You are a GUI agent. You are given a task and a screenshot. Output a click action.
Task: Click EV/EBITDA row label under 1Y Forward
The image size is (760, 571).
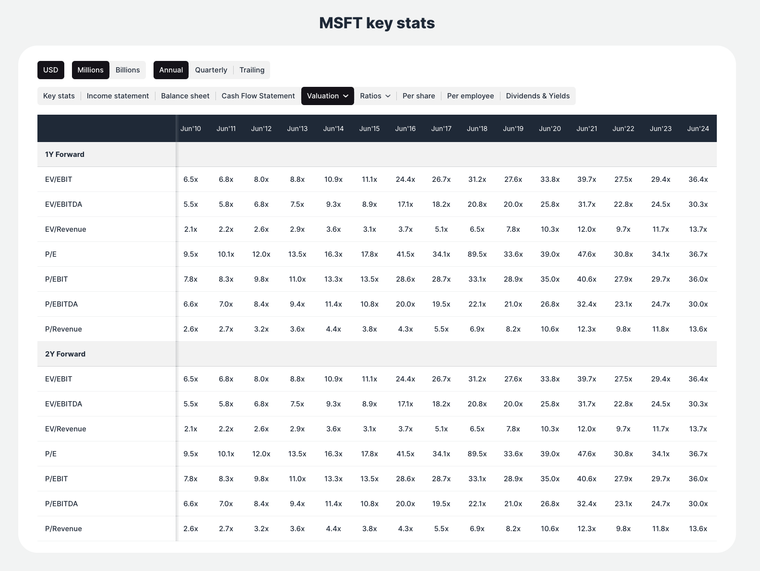click(64, 204)
